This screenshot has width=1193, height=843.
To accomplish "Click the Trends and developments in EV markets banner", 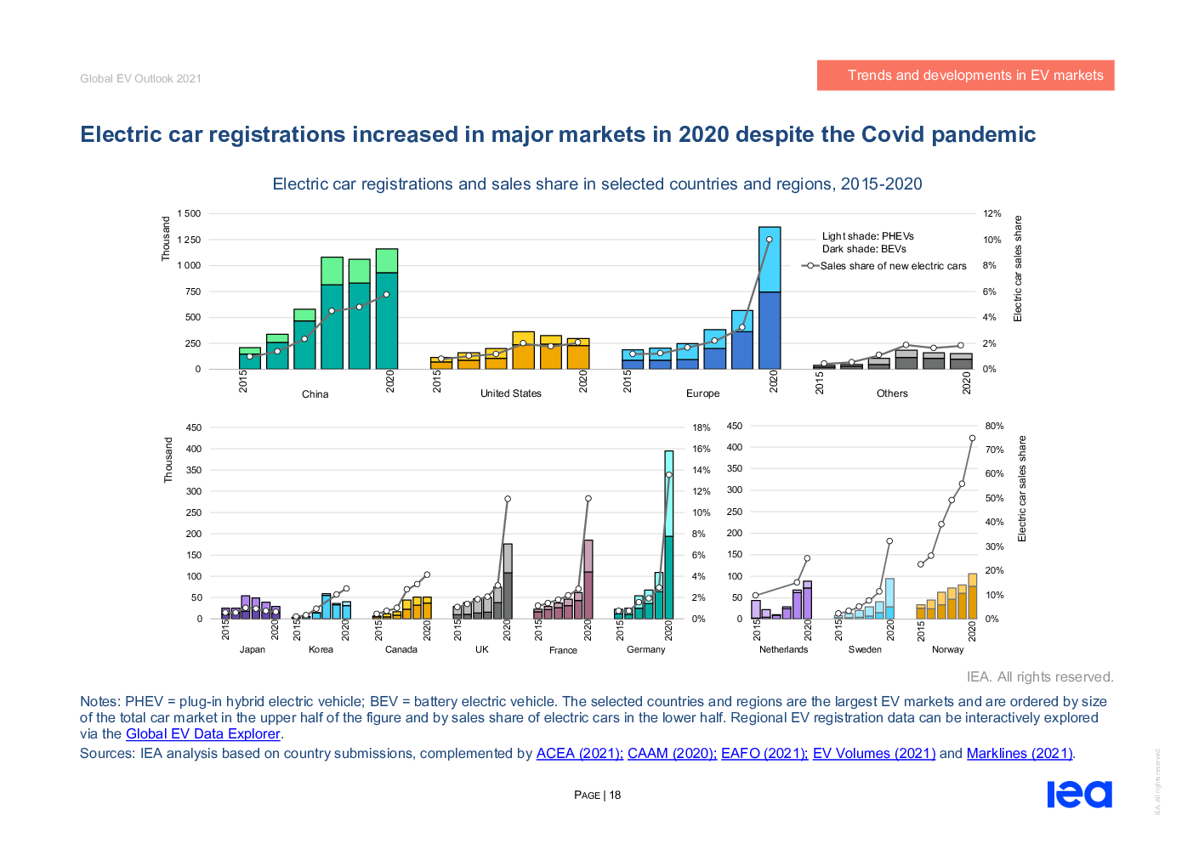I will 965,76.
